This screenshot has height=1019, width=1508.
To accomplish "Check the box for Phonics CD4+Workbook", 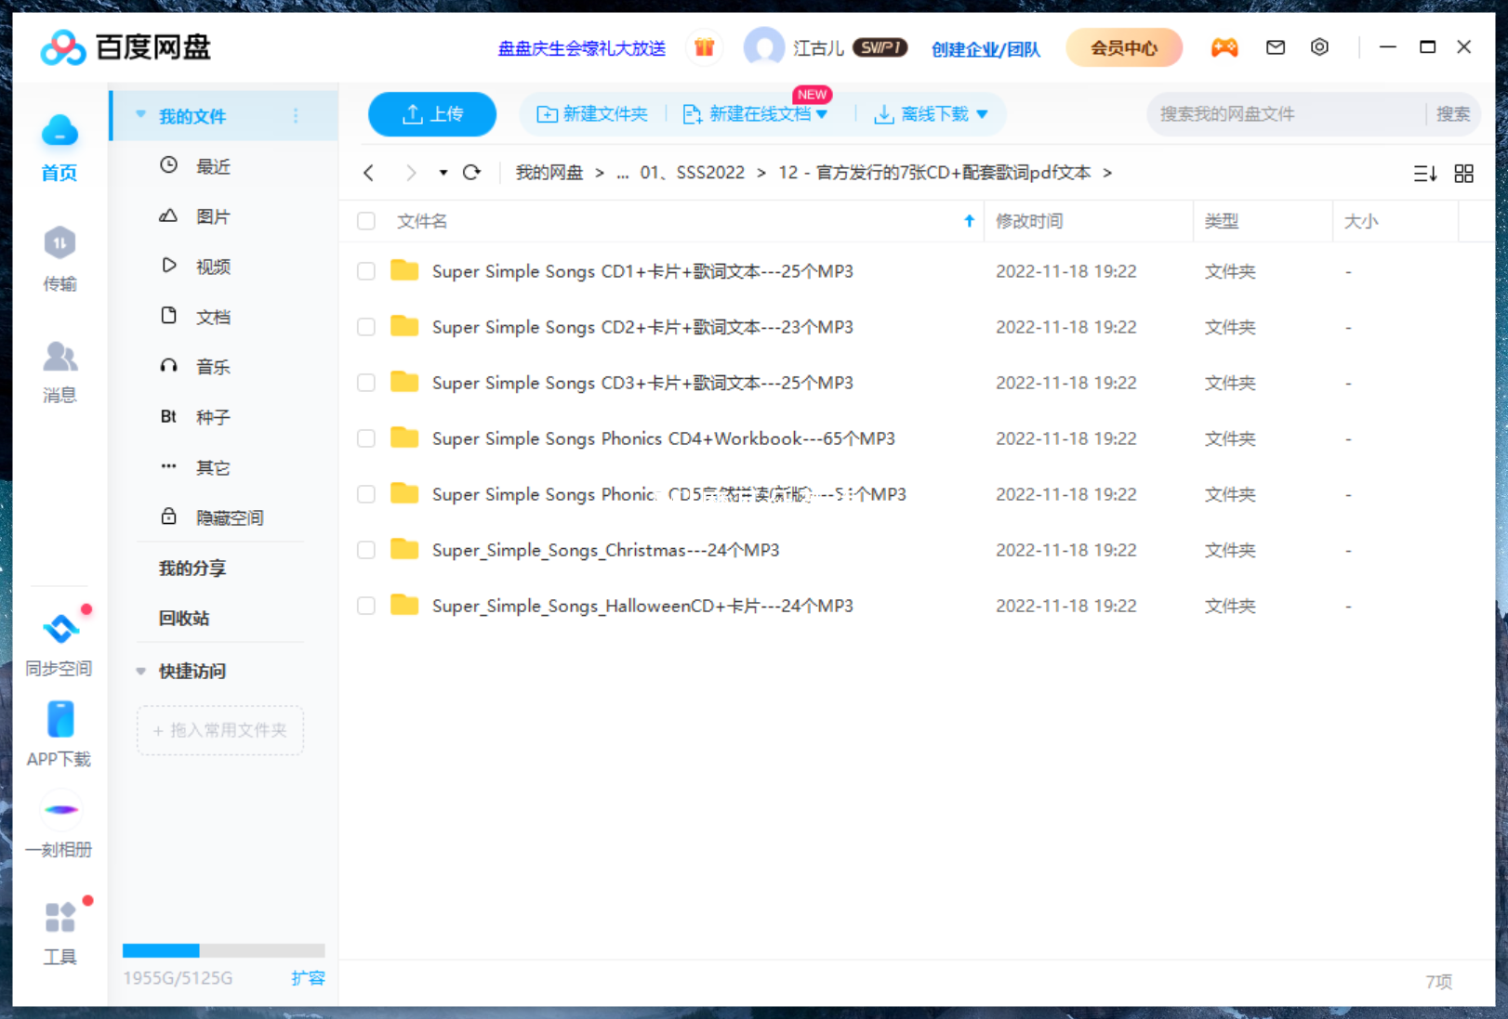I will pos(366,438).
